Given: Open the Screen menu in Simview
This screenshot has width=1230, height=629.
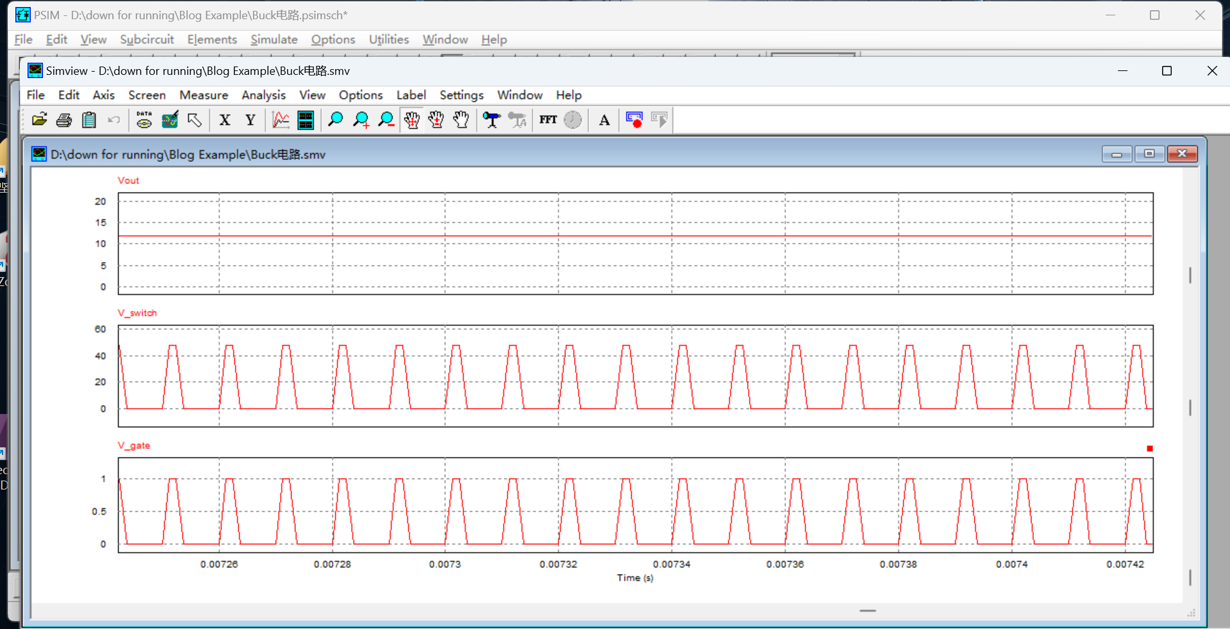Looking at the screenshot, I should pos(147,95).
